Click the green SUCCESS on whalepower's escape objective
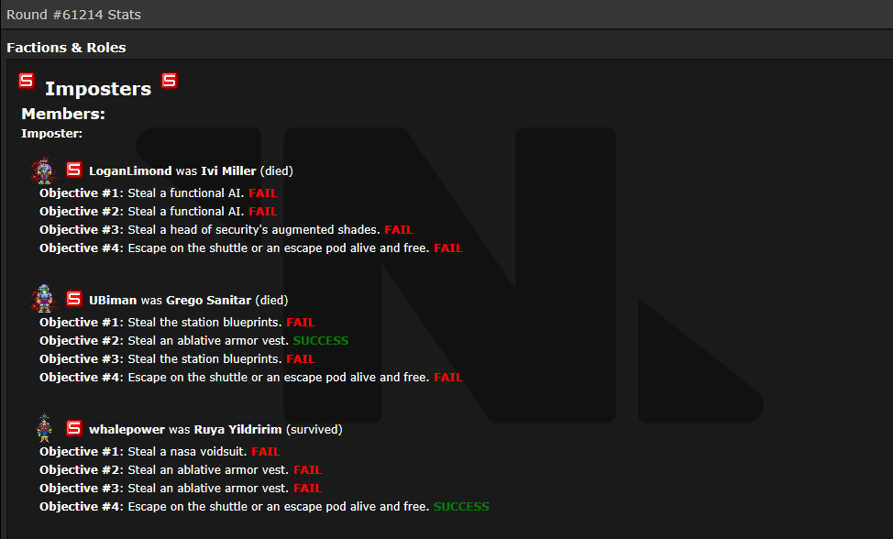 (x=461, y=507)
